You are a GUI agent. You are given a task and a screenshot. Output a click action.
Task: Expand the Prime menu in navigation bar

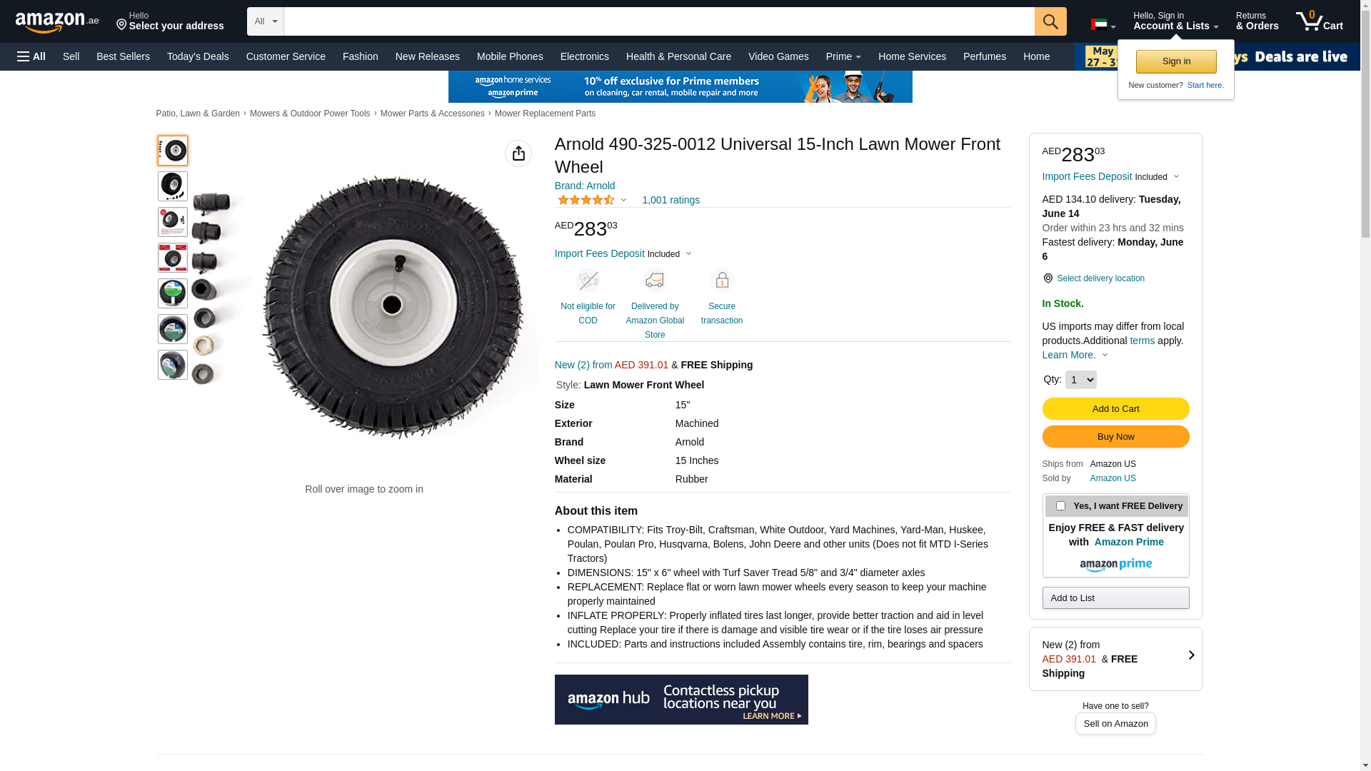point(843,56)
